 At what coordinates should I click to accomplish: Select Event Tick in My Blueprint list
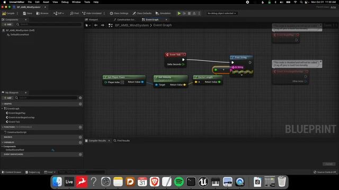point(14,122)
